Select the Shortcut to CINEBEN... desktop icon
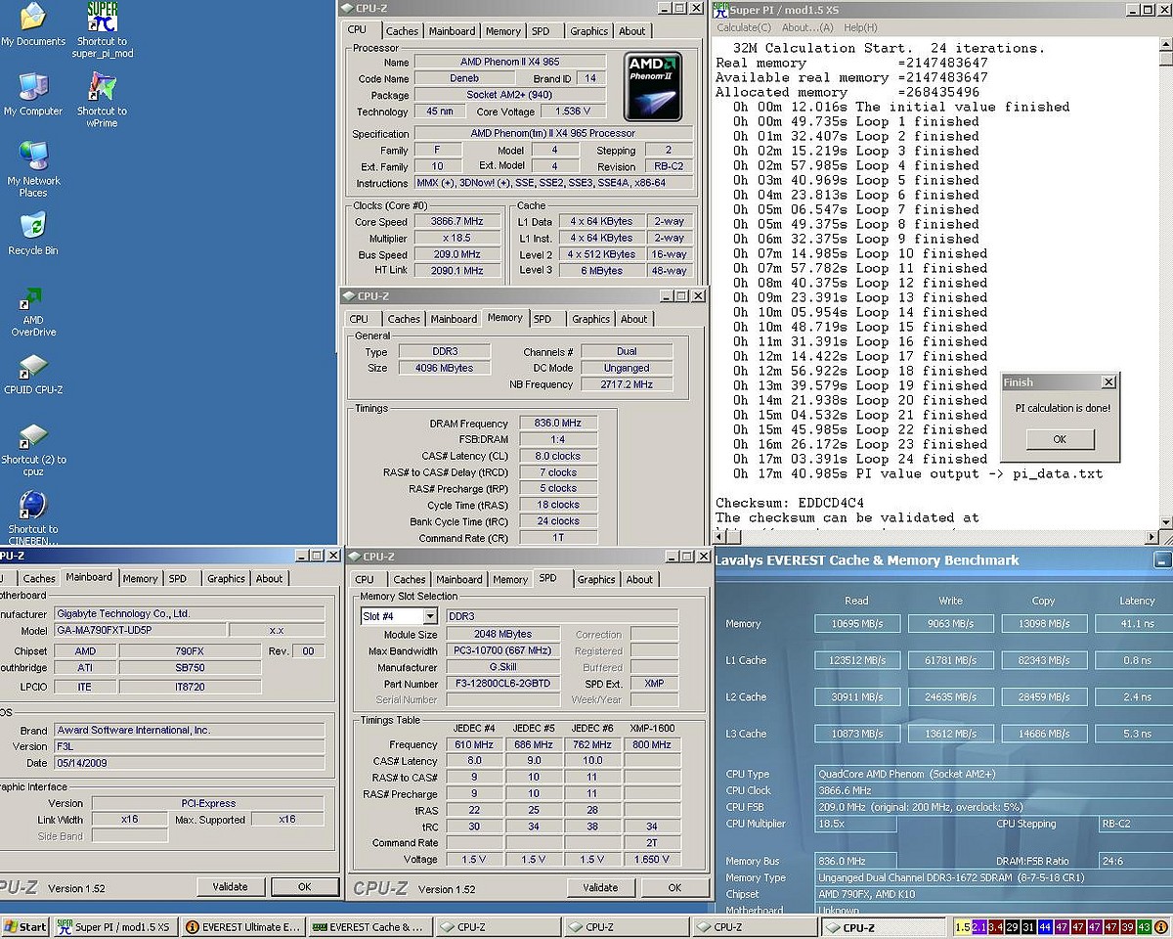The image size is (1173, 939). tap(33, 518)
